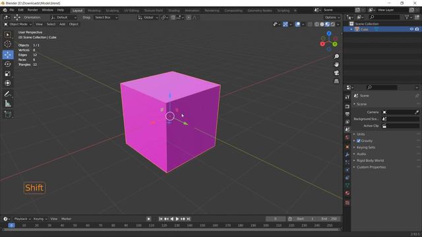Image resolution: width=422 pixels, height=237 pixels.
Task: Switch to orthographic grid view icon
Action: 336,81
